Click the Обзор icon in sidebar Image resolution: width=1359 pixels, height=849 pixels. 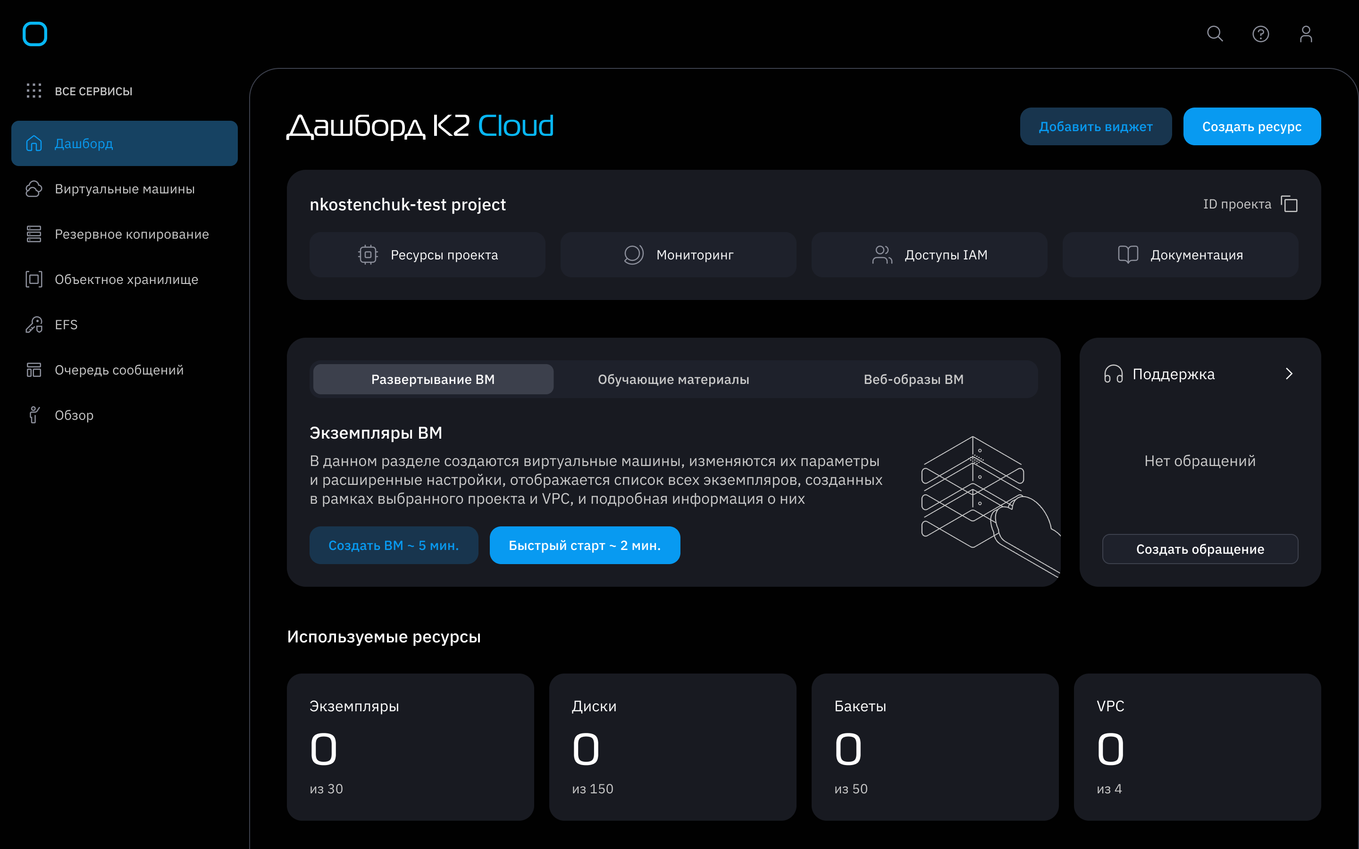click(x=34, y=415)
